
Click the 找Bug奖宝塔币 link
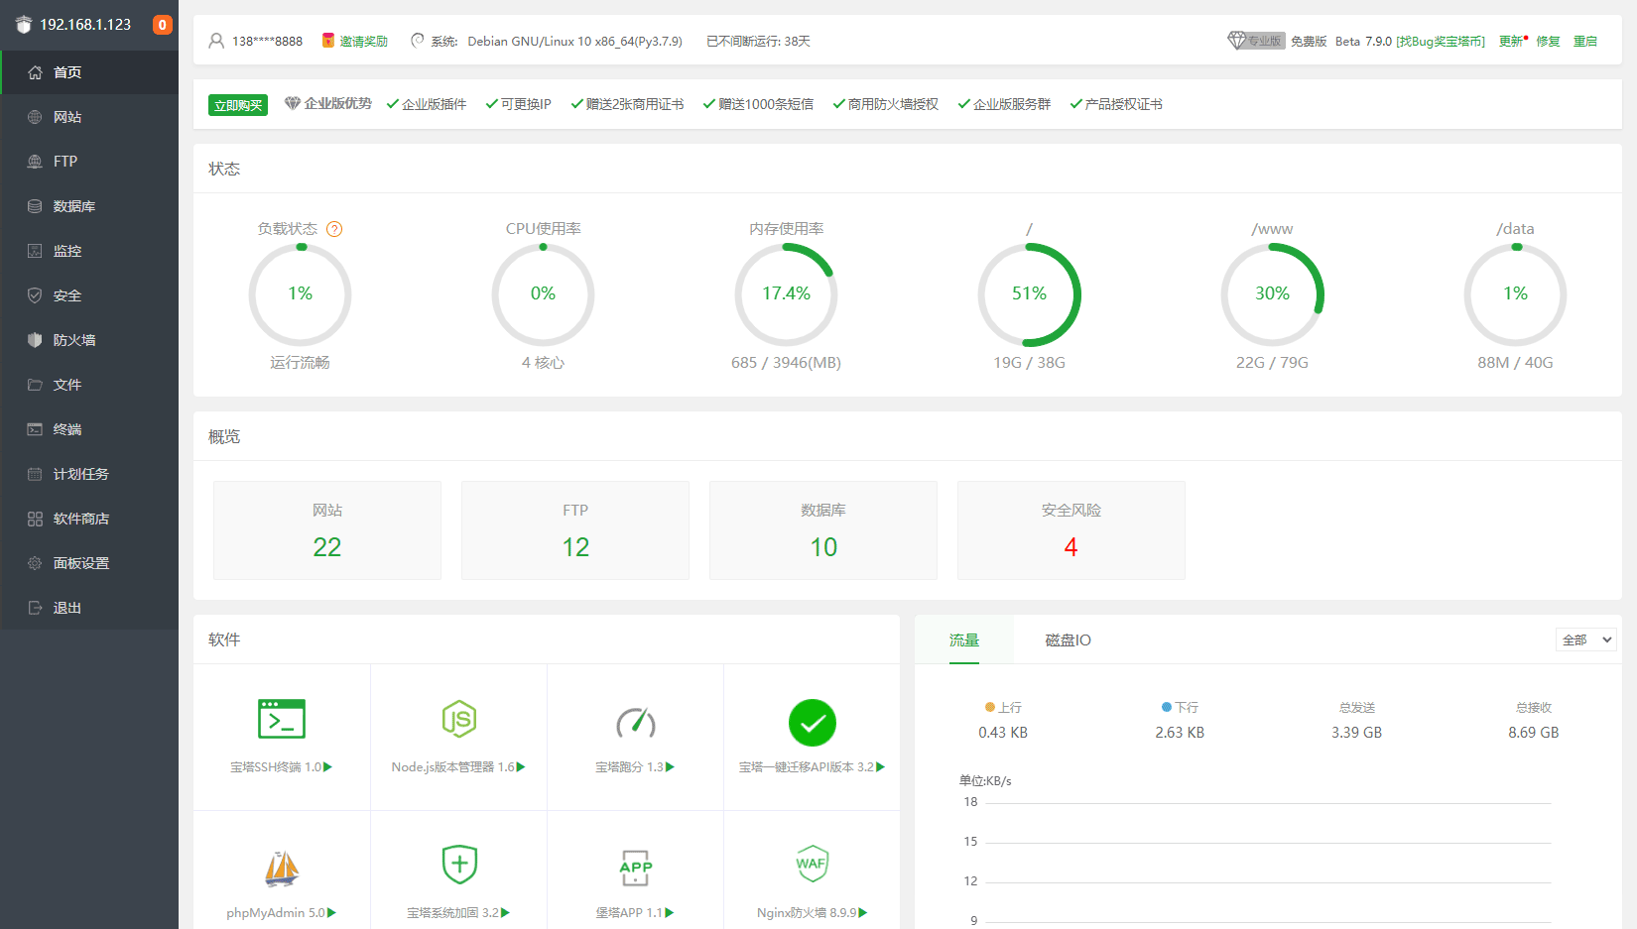1441,42
